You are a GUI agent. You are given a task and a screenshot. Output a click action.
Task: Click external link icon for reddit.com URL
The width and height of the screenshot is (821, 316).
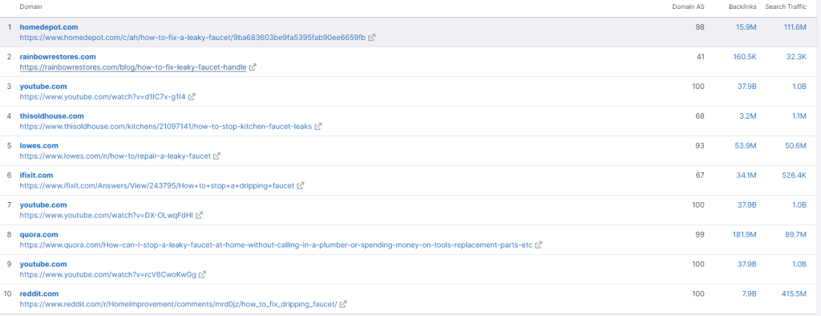pos(343,304)
